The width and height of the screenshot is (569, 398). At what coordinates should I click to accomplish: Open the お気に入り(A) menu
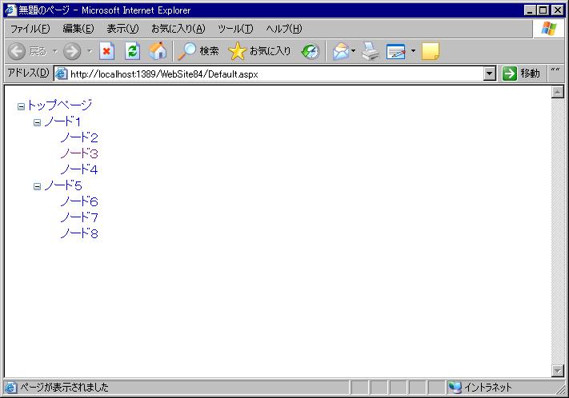point(178,29)
